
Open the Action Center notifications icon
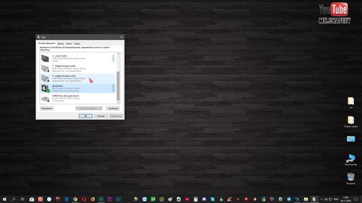pos(356,199)
